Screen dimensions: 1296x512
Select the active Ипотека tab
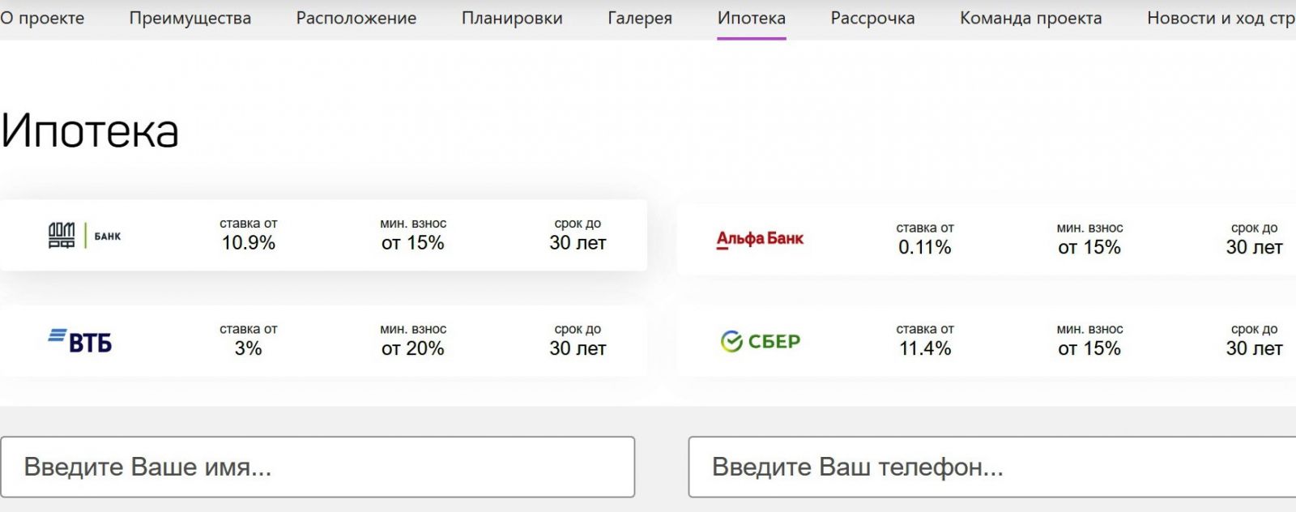coord(752,18)
